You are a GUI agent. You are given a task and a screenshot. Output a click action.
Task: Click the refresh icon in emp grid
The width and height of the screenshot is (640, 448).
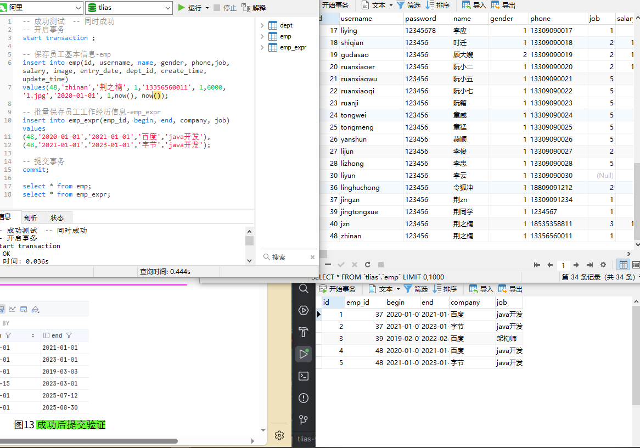[x=367, y=265]
